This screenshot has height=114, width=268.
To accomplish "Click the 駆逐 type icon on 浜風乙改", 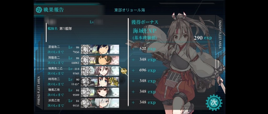I will [86, 103].
